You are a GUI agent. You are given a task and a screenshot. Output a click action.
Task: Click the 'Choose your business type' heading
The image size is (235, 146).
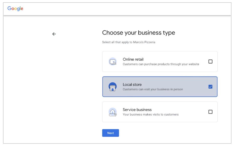click(x=139, y=33)
